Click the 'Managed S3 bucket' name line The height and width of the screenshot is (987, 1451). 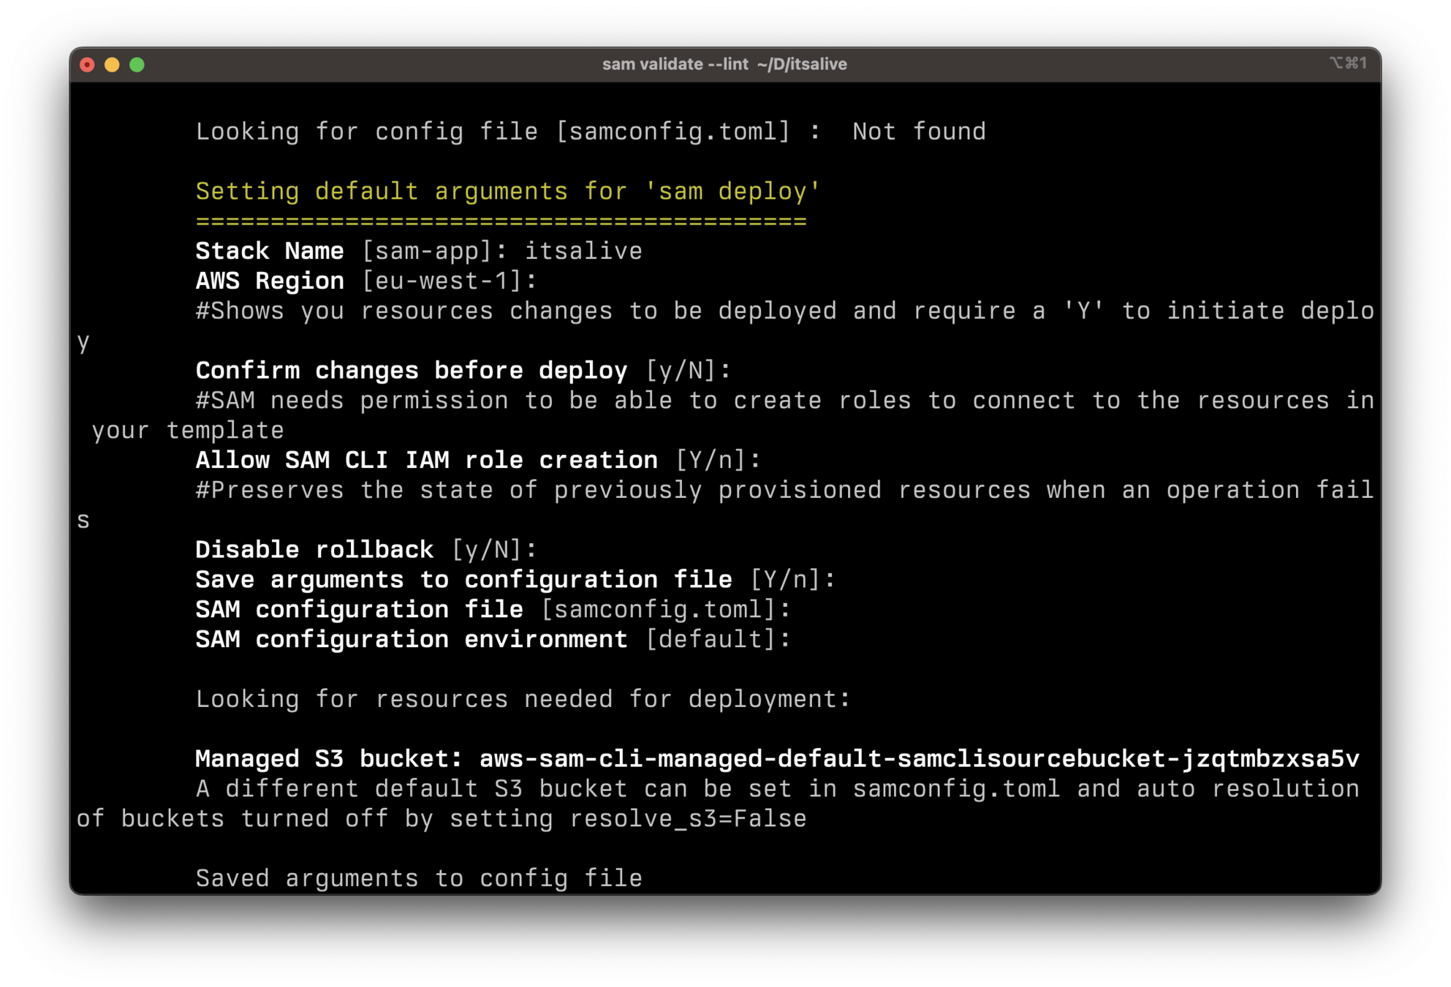coord(776,759)
